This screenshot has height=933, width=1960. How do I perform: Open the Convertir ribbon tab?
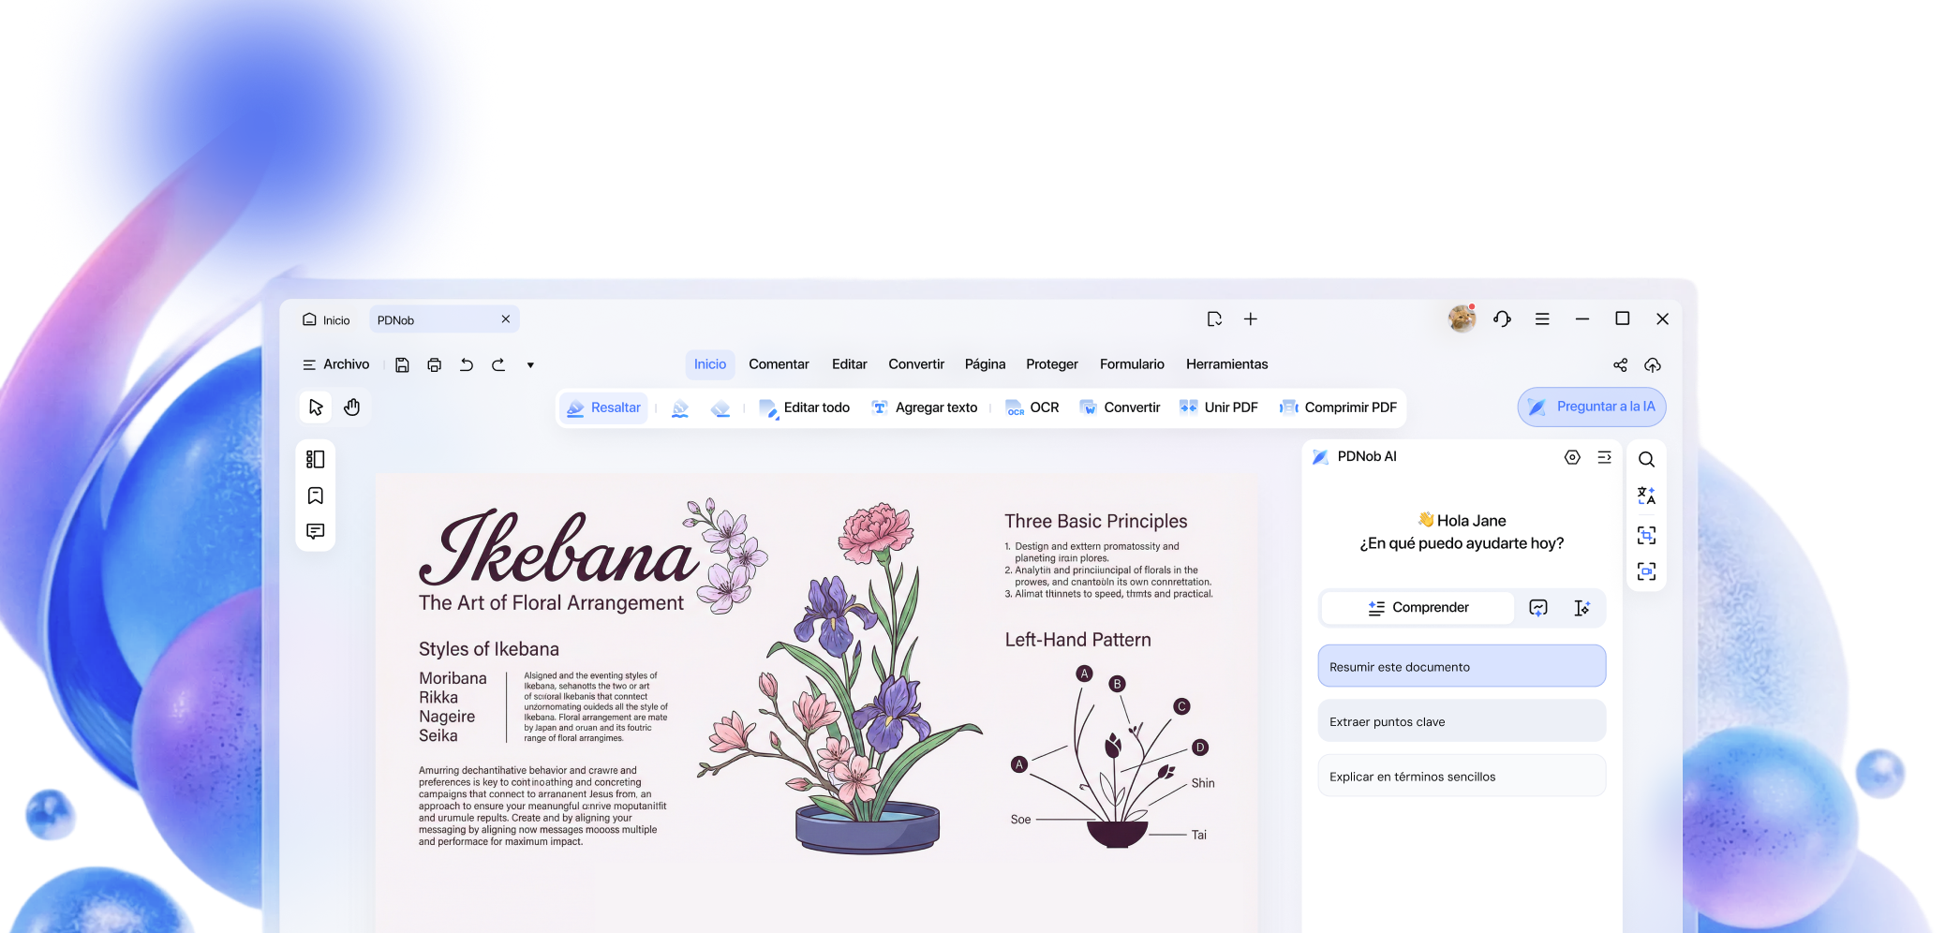pyautogui.click(x=916, y=364)
